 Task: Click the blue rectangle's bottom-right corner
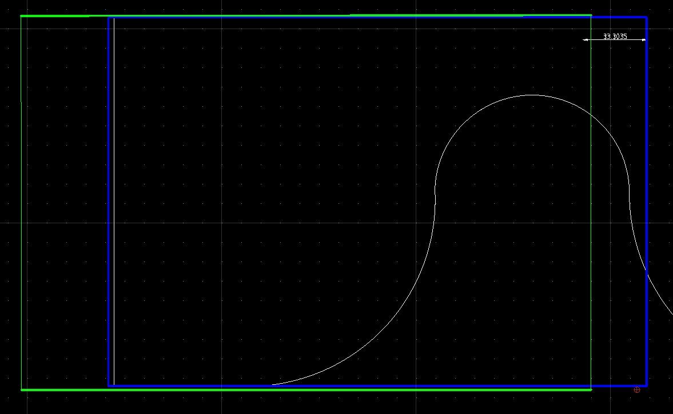click(x=647, y=386)
